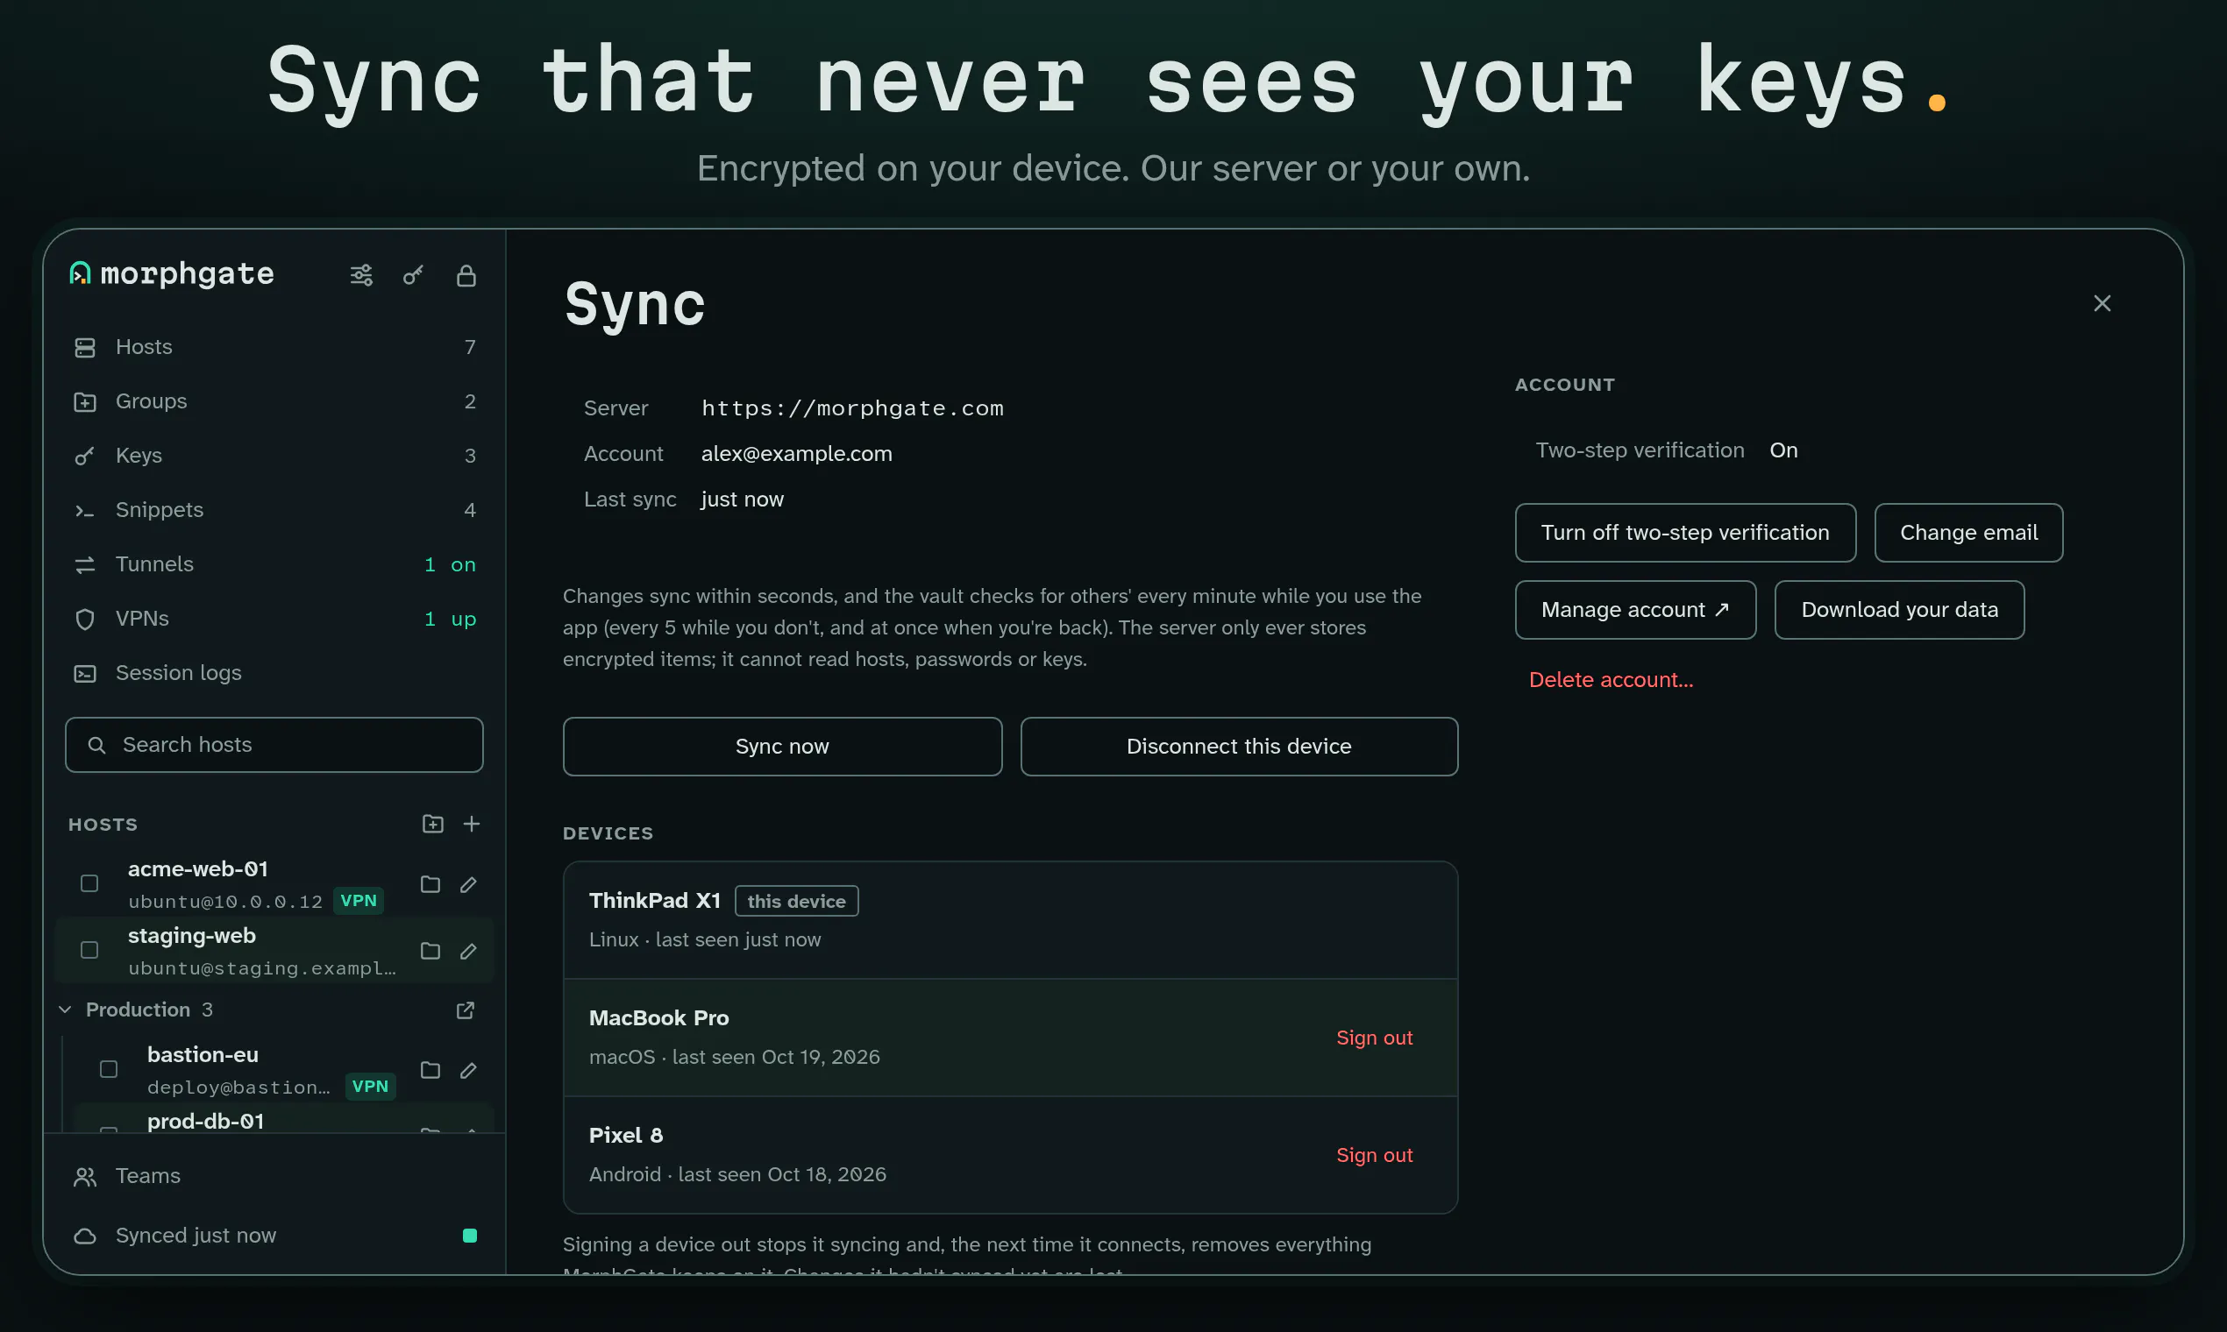The width and height of the screenshot is (2227, 1332).
Task: Close the Sync panel with X
Action: click(x=2102, y=303)
